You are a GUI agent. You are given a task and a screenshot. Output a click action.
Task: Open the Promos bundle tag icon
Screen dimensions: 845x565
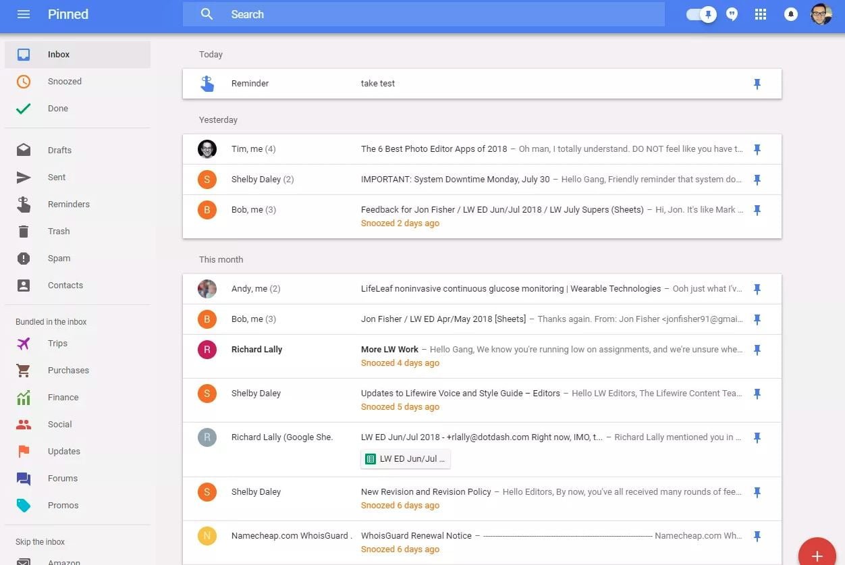(x=24, y=506)
